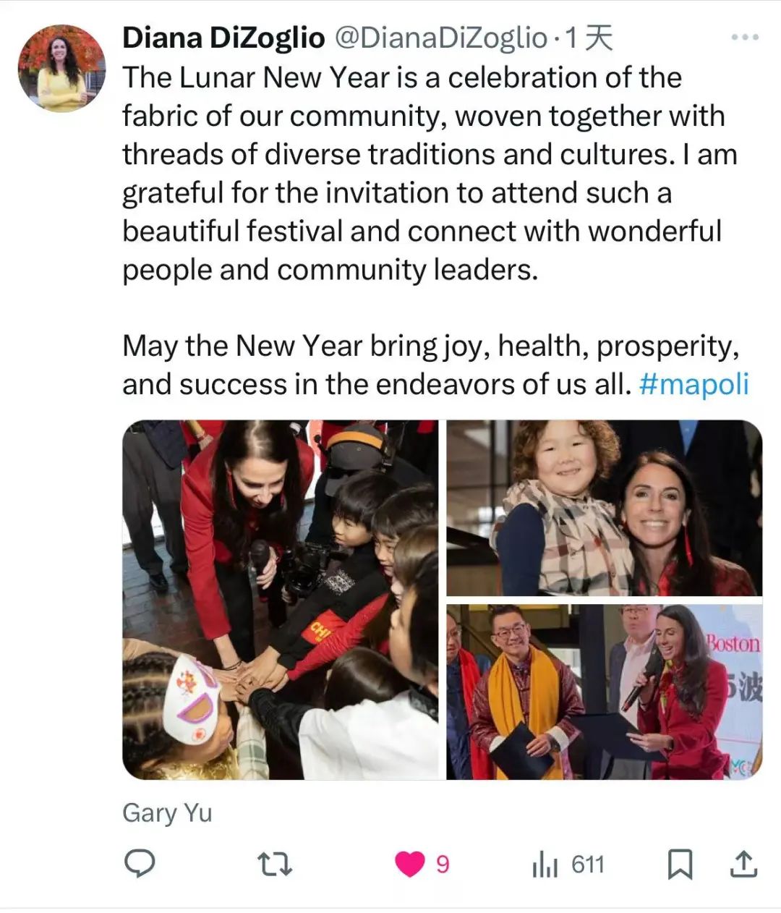The image size is (781, 913).
Task: Click the 611 views count
Action: [587, 865]
